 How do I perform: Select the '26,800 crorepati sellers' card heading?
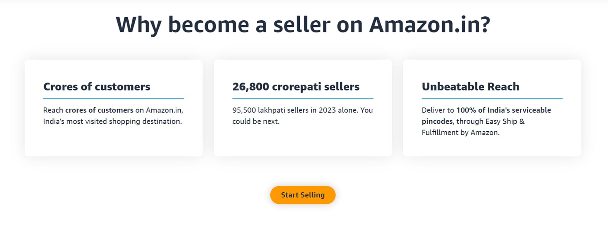296,87
